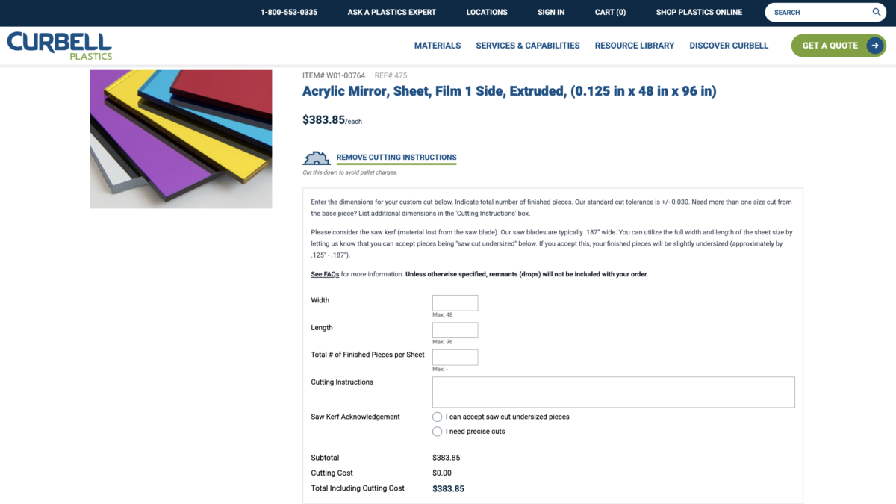Click the 1-800-553-0335 phone link
The height and width of the screenshot is (504, 896).
click(x=289, y=13)
